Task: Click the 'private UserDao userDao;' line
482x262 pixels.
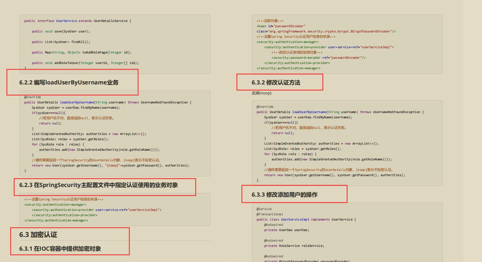Action: [x=287, y=230]
